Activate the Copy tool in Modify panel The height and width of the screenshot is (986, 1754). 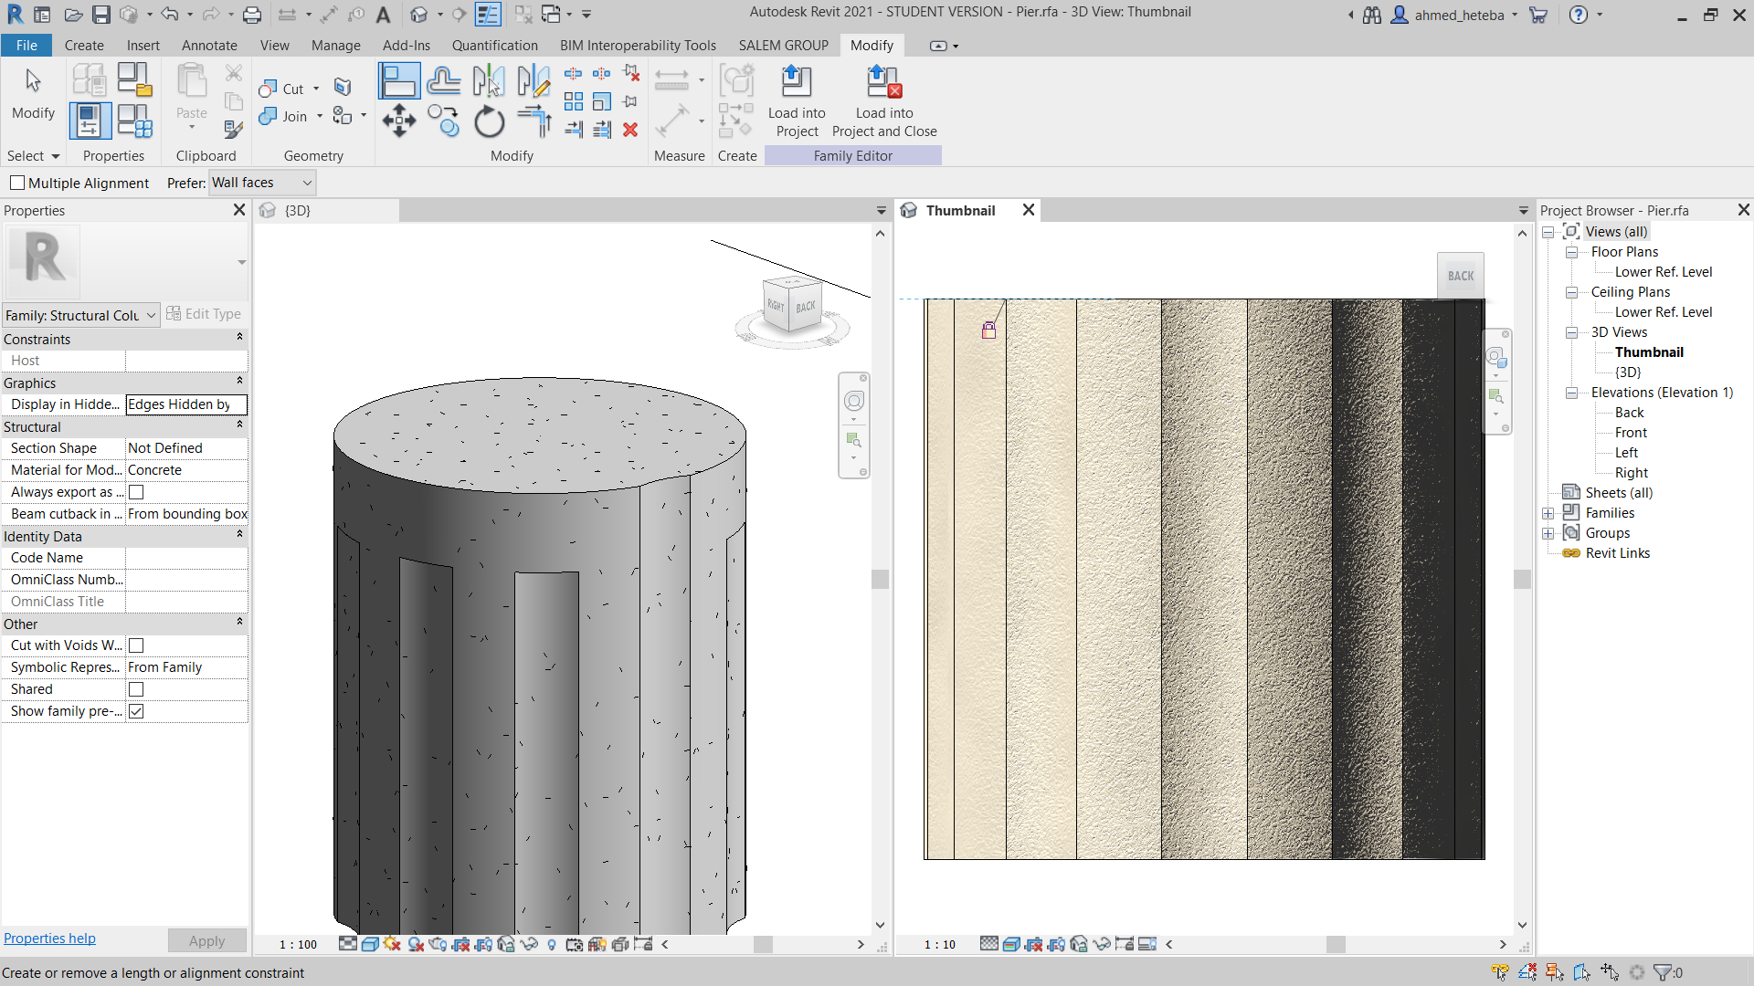tap(444, 121)
